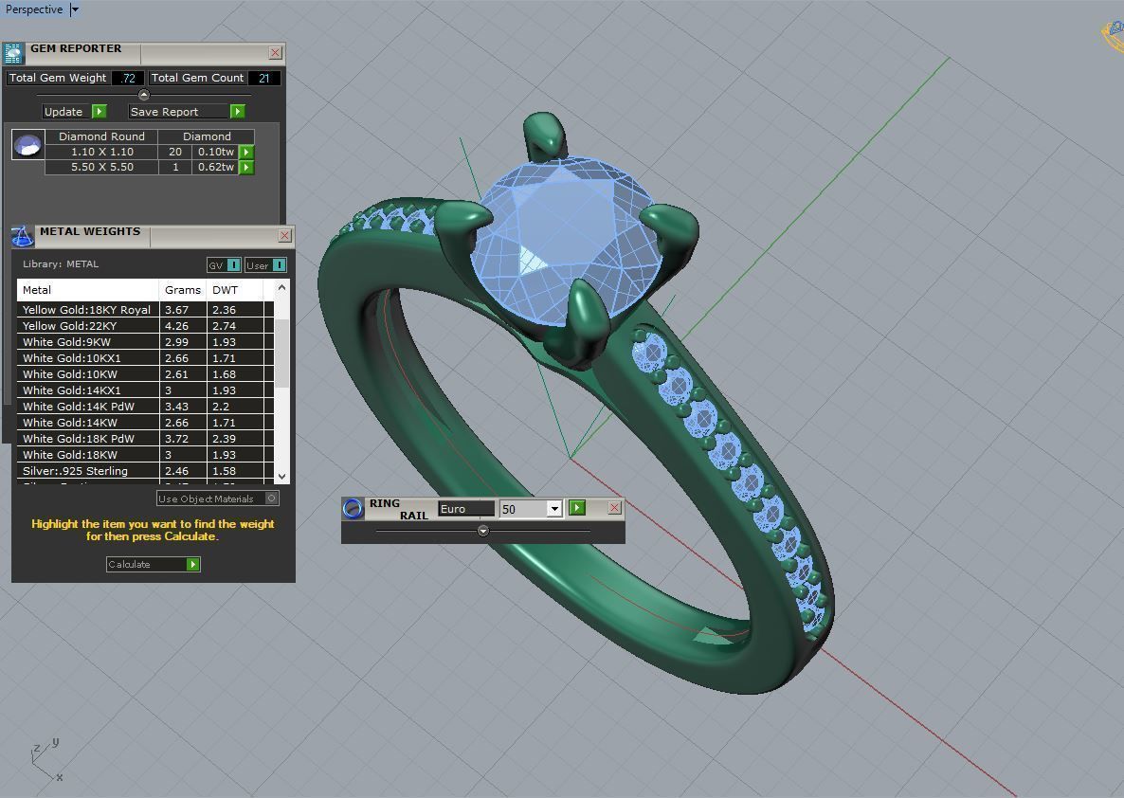Collapse Gem Reporter with the up-arrow handle
1124x798 pixels.
143,95
